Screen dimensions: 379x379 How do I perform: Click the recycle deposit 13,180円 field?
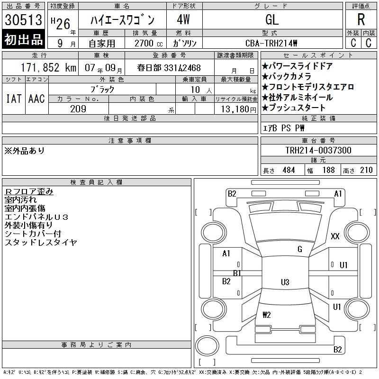coord(236,109)
